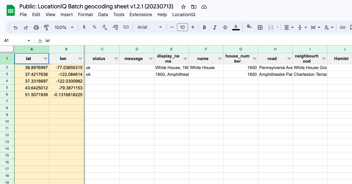Open filter for house_number column

click(x=255, y=59)
